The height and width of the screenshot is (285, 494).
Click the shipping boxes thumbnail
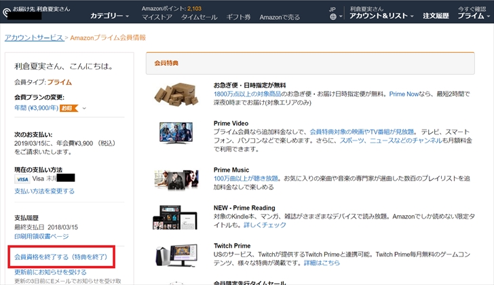point(176,94)
